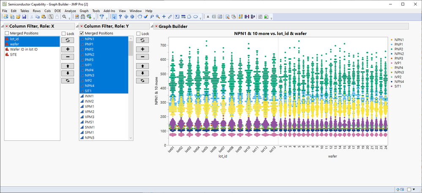
Task: Click the down arrow button in Role Y panel
Action: coord(142,72)
